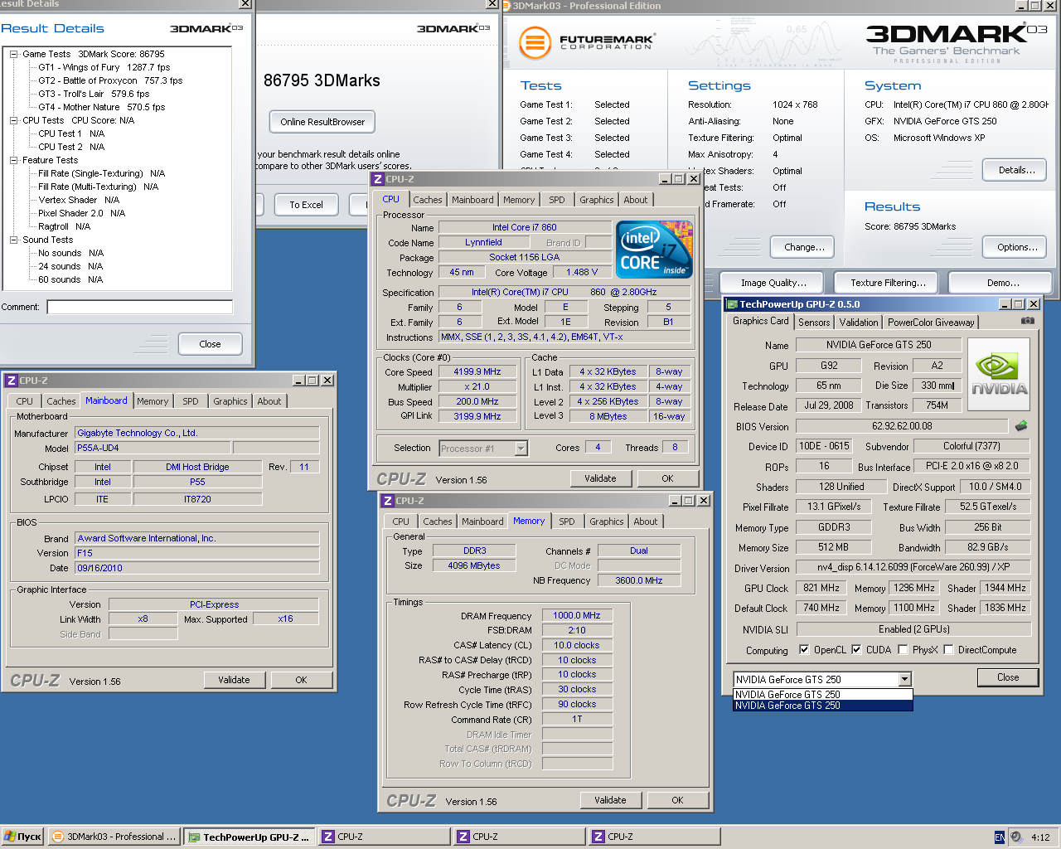The height and width of the screenshot is (849, 1061).
Task: Click the GPU-Z title bar icon
Action: (x=732, y=304)
